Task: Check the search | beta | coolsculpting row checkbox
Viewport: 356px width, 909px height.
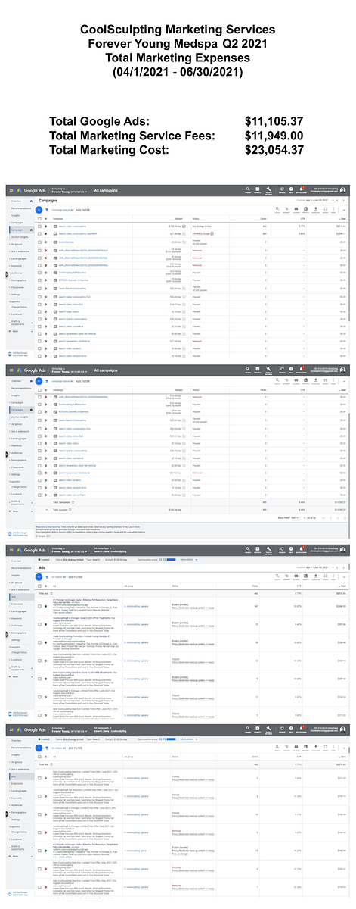Action: pyautogui.click(x=39, y=226)
